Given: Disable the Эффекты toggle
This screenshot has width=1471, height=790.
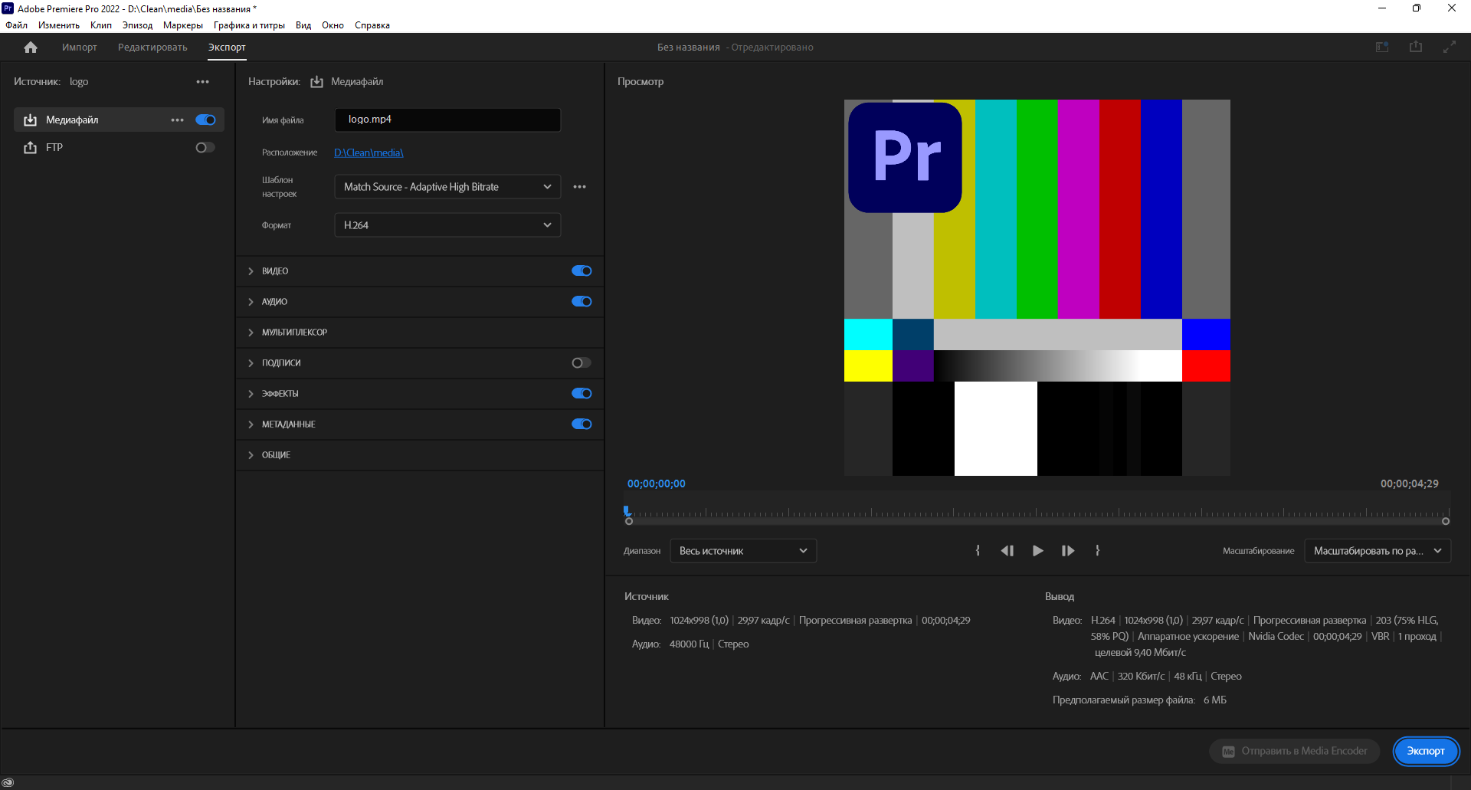Looking at the screenshot, I should (x=582, y=394).
